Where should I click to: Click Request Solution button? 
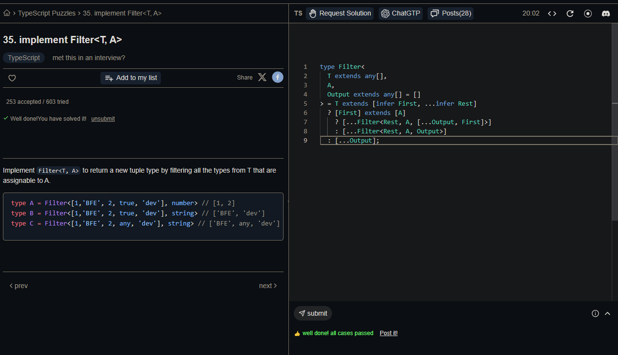[340, 14]
